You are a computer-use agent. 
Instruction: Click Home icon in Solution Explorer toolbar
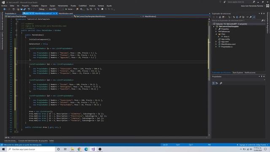point(220,17)
